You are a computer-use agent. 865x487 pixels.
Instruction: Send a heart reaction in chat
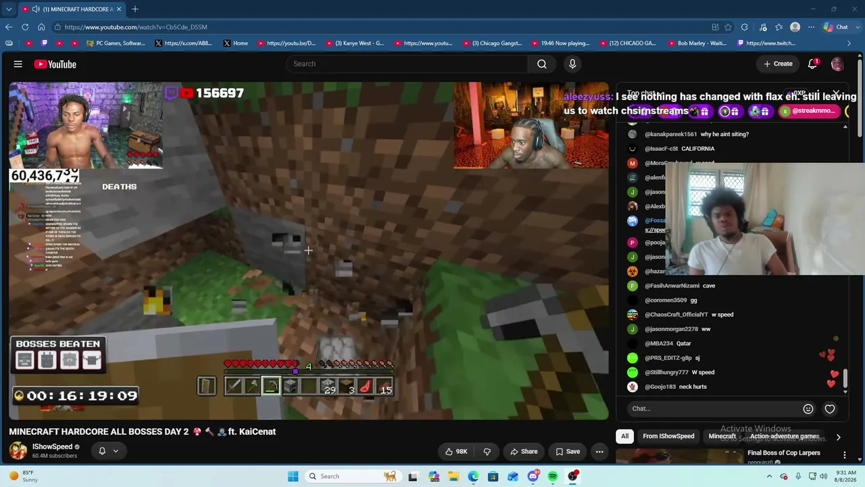(830, 409)
